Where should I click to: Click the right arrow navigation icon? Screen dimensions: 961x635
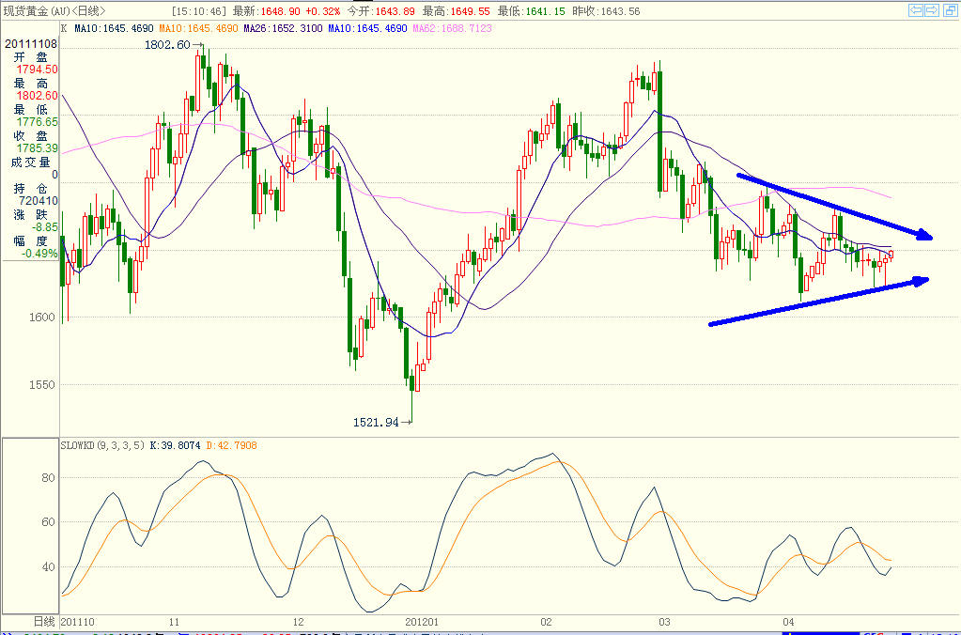click(x=932, y=9)
